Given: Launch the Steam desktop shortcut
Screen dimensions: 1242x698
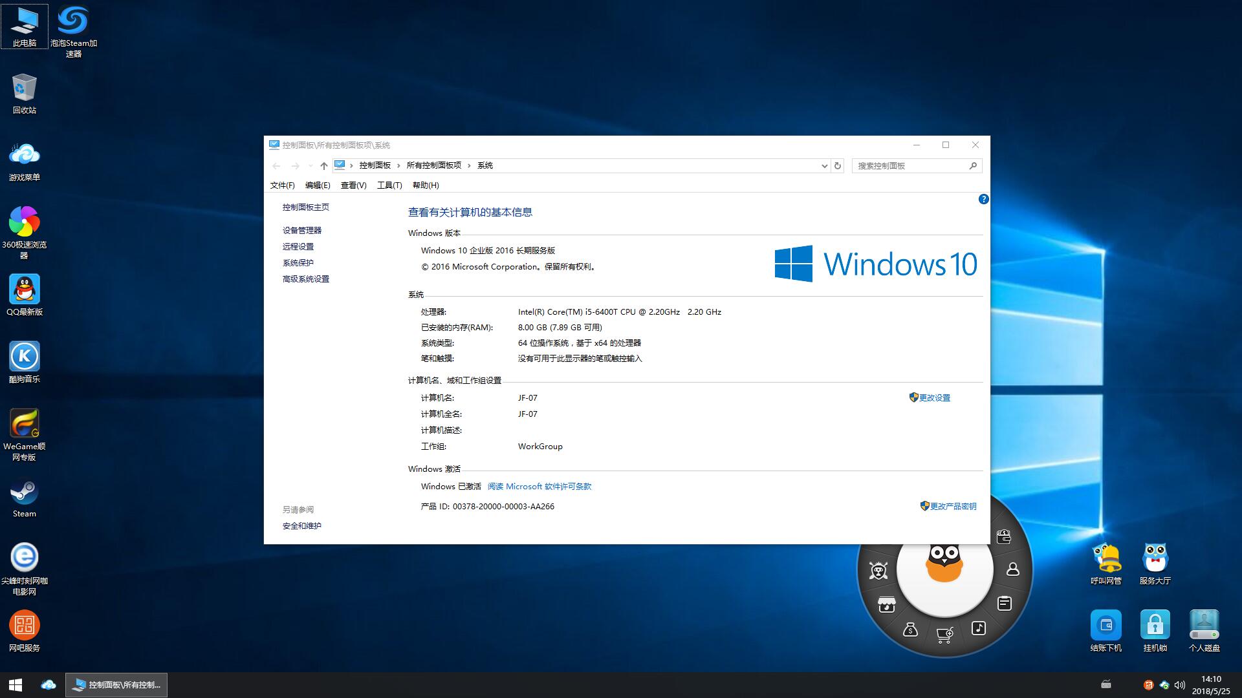Looking at the screenshot, I should tap(25, 497).
